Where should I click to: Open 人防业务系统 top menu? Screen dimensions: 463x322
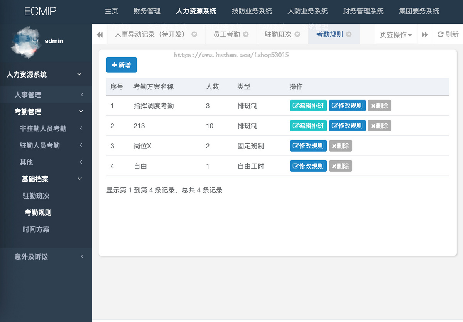pos(308,11)
